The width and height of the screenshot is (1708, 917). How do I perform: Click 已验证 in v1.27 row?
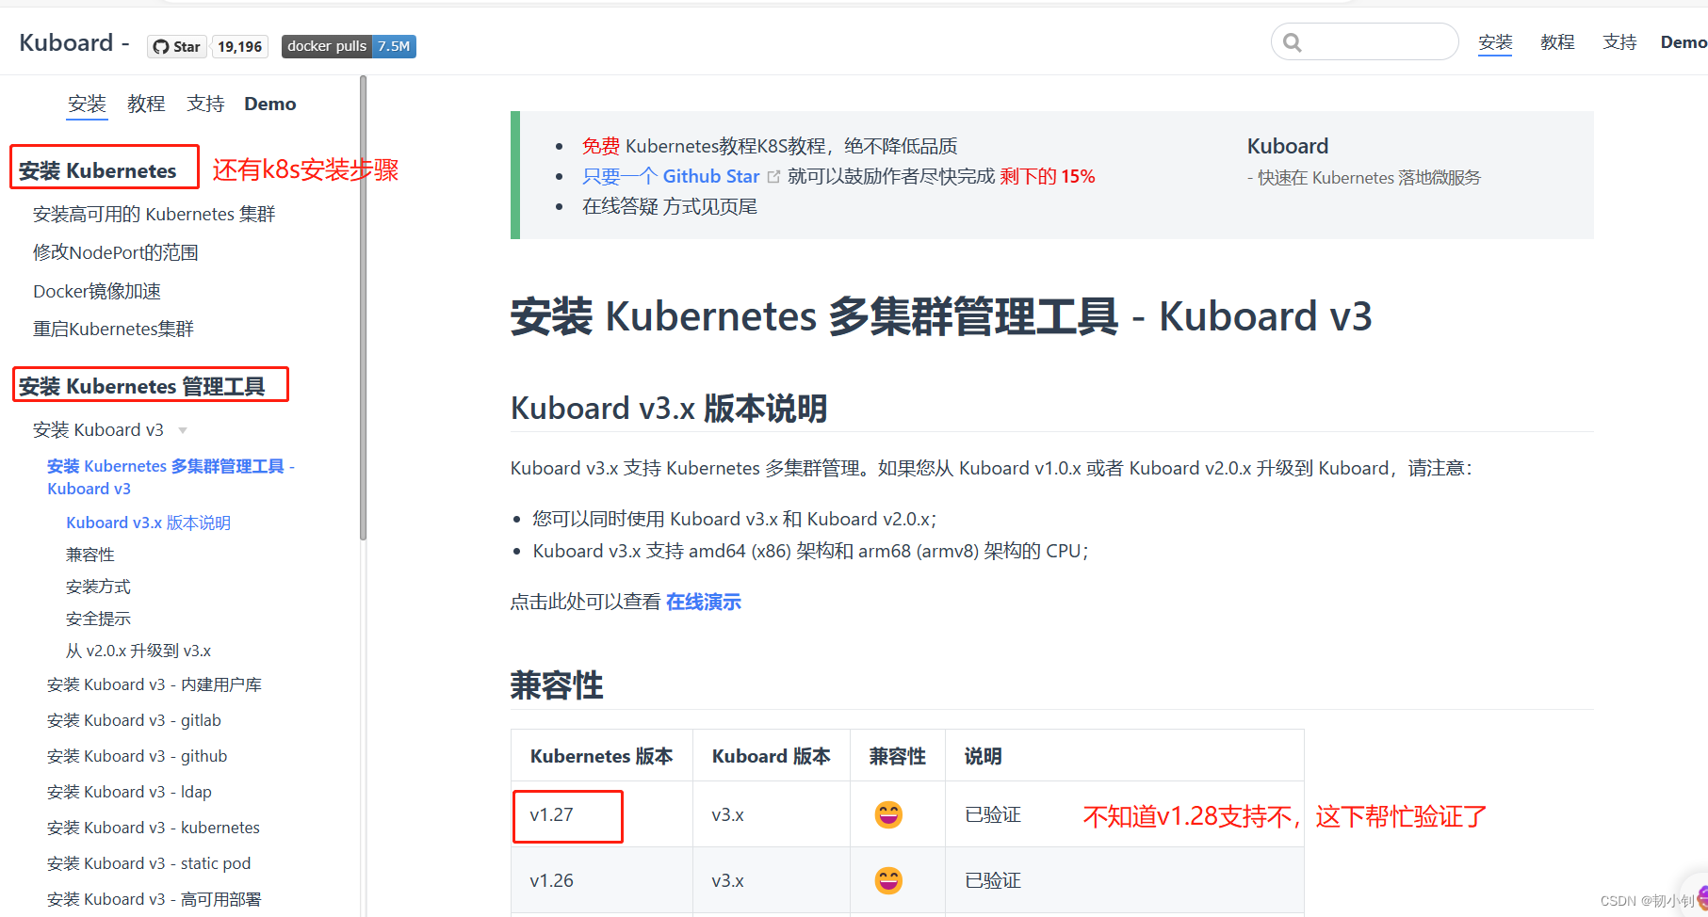click(993, 814)
